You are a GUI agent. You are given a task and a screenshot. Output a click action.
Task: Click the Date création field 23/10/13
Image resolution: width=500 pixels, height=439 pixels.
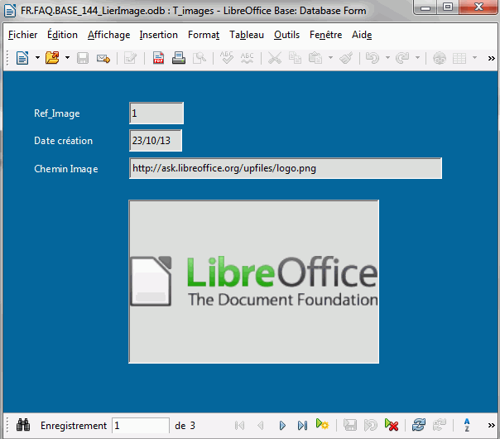point(156,140)
